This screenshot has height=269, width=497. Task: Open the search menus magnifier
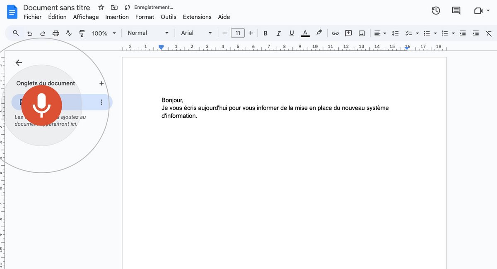[16, 33]
